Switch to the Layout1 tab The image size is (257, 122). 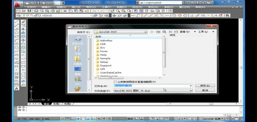point(57,104)
